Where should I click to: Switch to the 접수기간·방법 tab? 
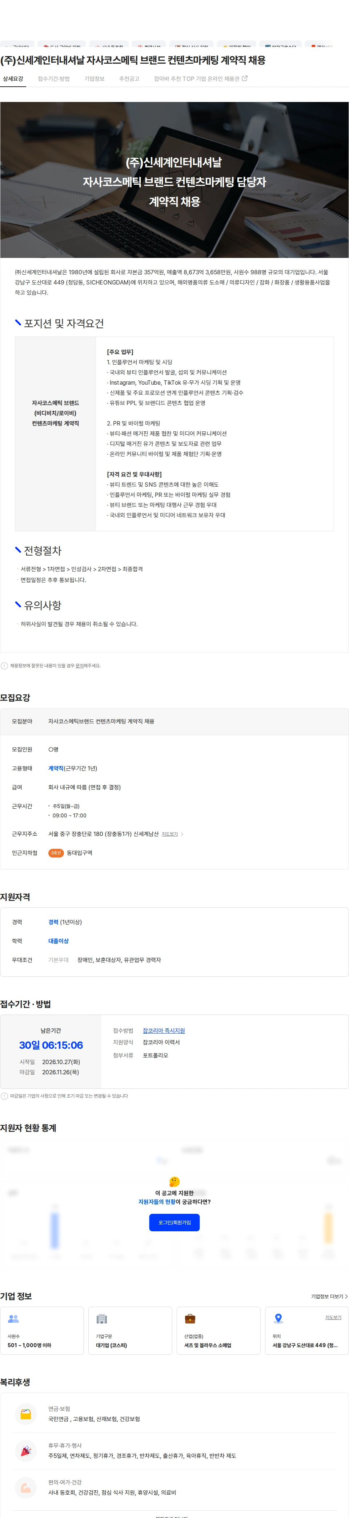click(53, 78)
